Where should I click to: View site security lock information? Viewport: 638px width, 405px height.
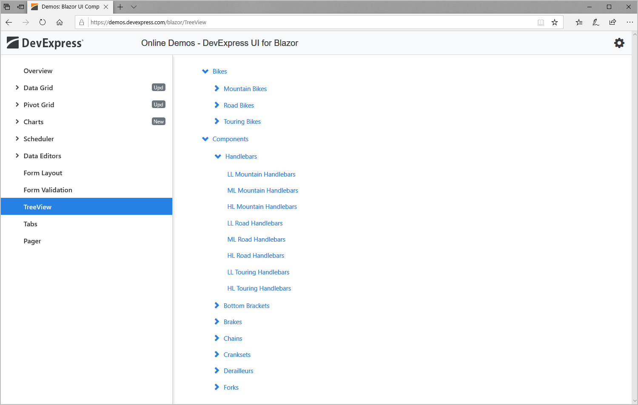click(x=82, y=23)
